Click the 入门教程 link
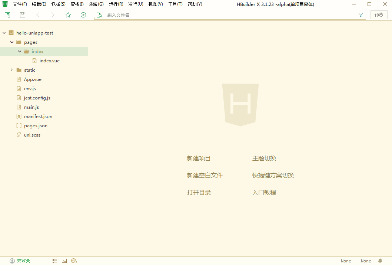The width and height of the screenshot is (392, 265). pyautogui.click(x=264, y=193)
